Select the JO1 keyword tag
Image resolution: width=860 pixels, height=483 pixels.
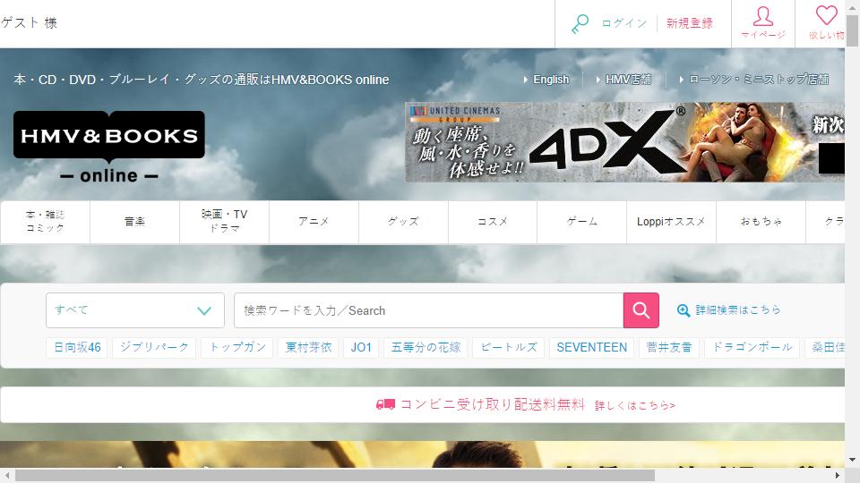pyautogui.click(x=361, y=348)
